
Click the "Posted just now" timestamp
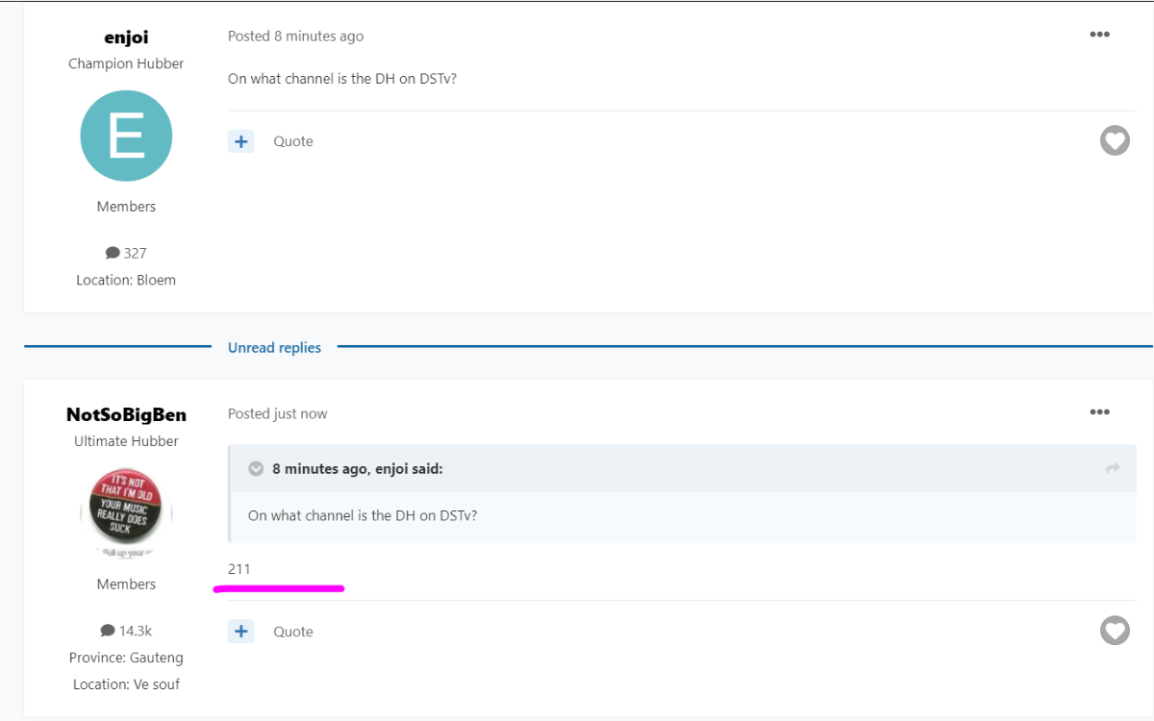point(277,413)
